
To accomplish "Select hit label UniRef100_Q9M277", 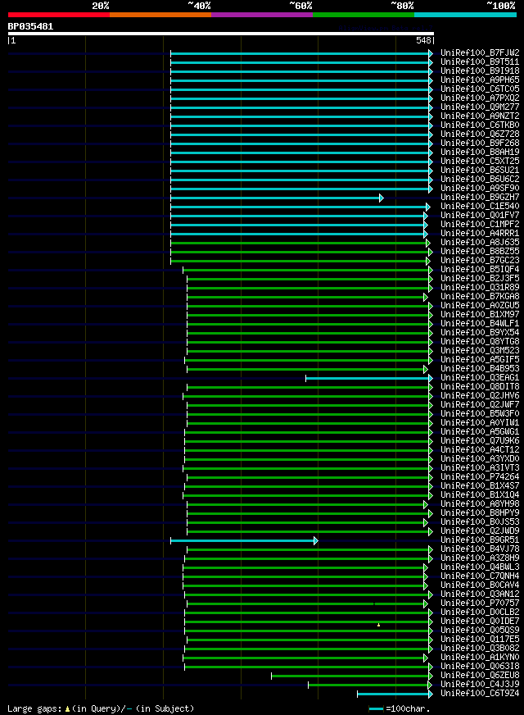I will [x=480, y=107].
